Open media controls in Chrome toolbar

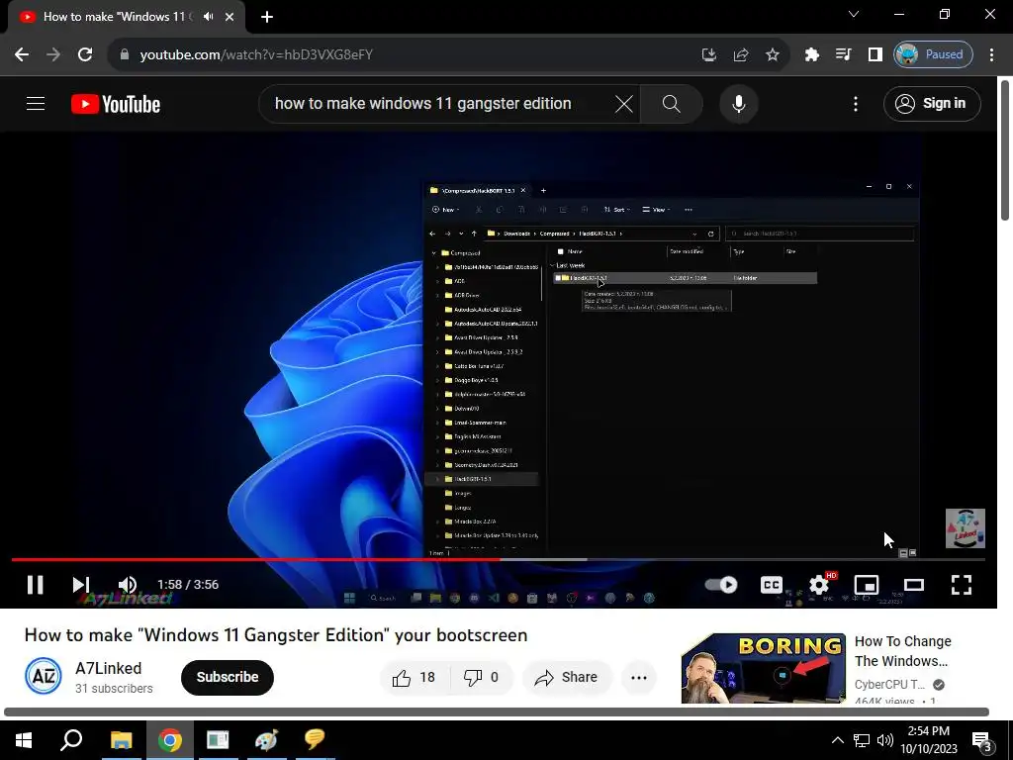[x=843, y=54]
